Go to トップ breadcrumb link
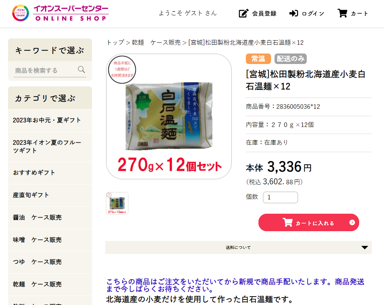Viewport: 384px width, 305px height. 115,43
